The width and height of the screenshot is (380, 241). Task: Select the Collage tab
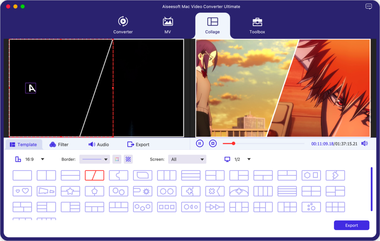point(212,25)
